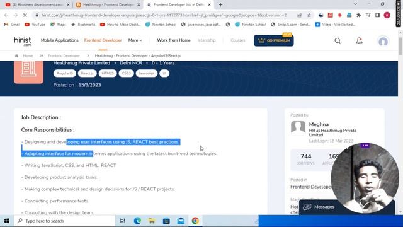Viewport: 403px width, 227px height.
Task: Open the Chrome extensions puzzle icon
Action: coord(358,15)
